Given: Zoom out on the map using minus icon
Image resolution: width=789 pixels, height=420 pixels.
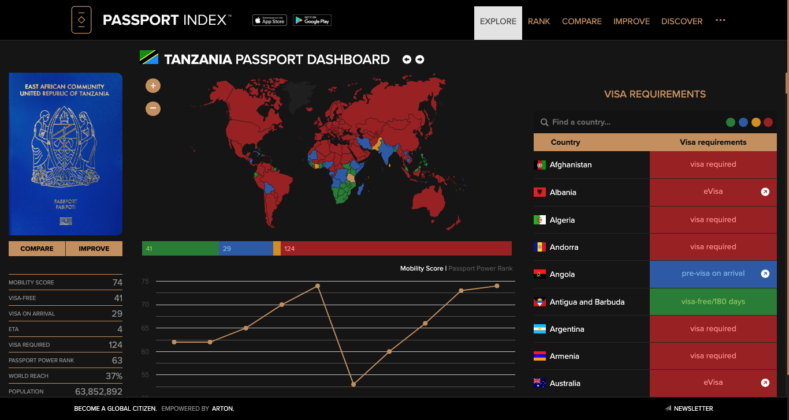Looking at the screenshot, I should 153,108.
